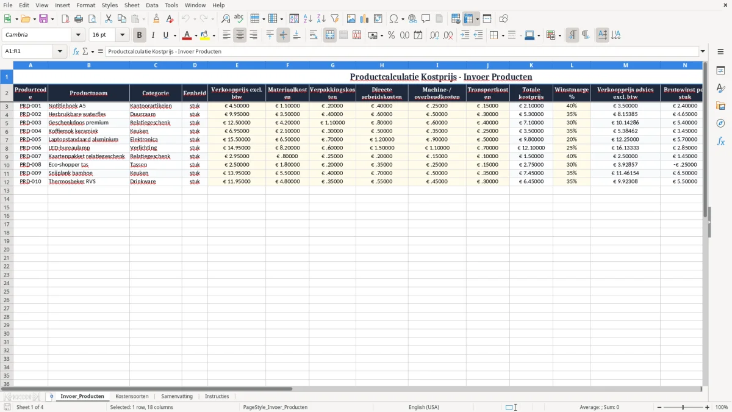Cut the selected cells
732x412 pixels.
click(x=109, y=19)
